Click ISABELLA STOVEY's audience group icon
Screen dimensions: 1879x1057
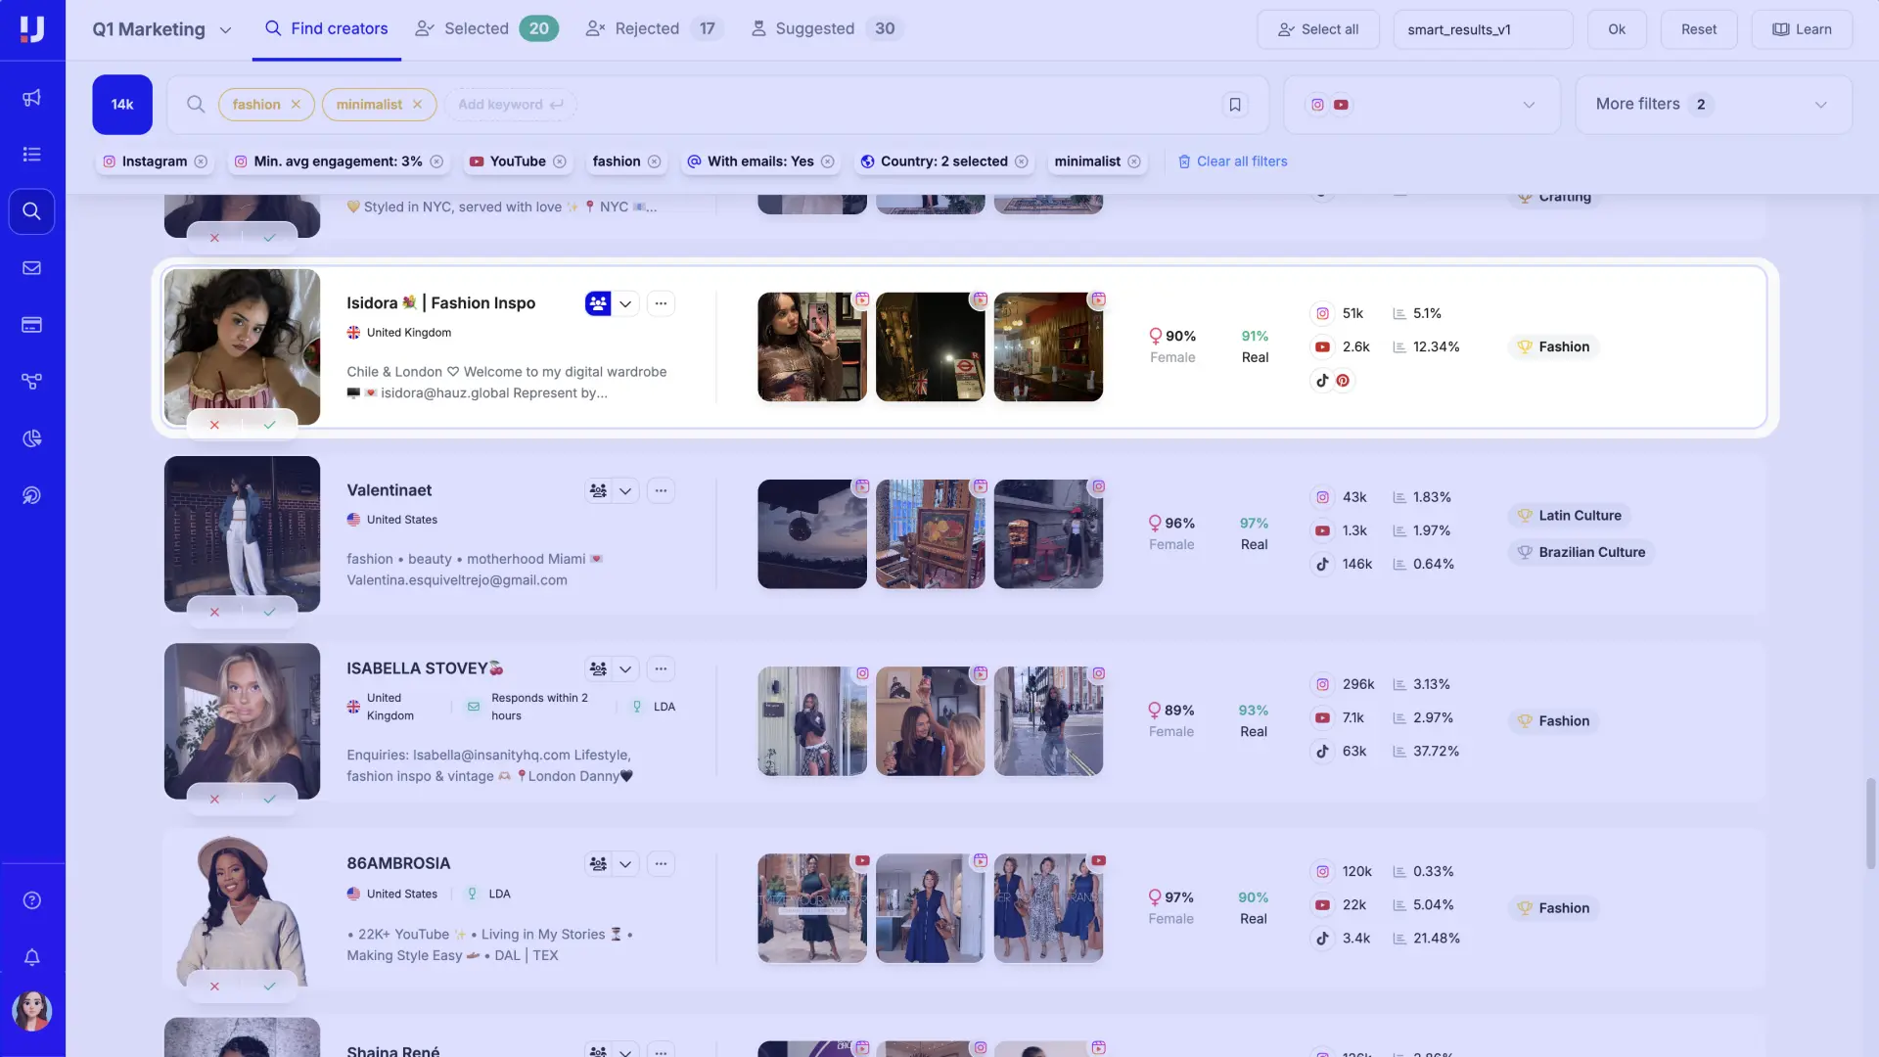pyautogui.click(x=598, y=669)
